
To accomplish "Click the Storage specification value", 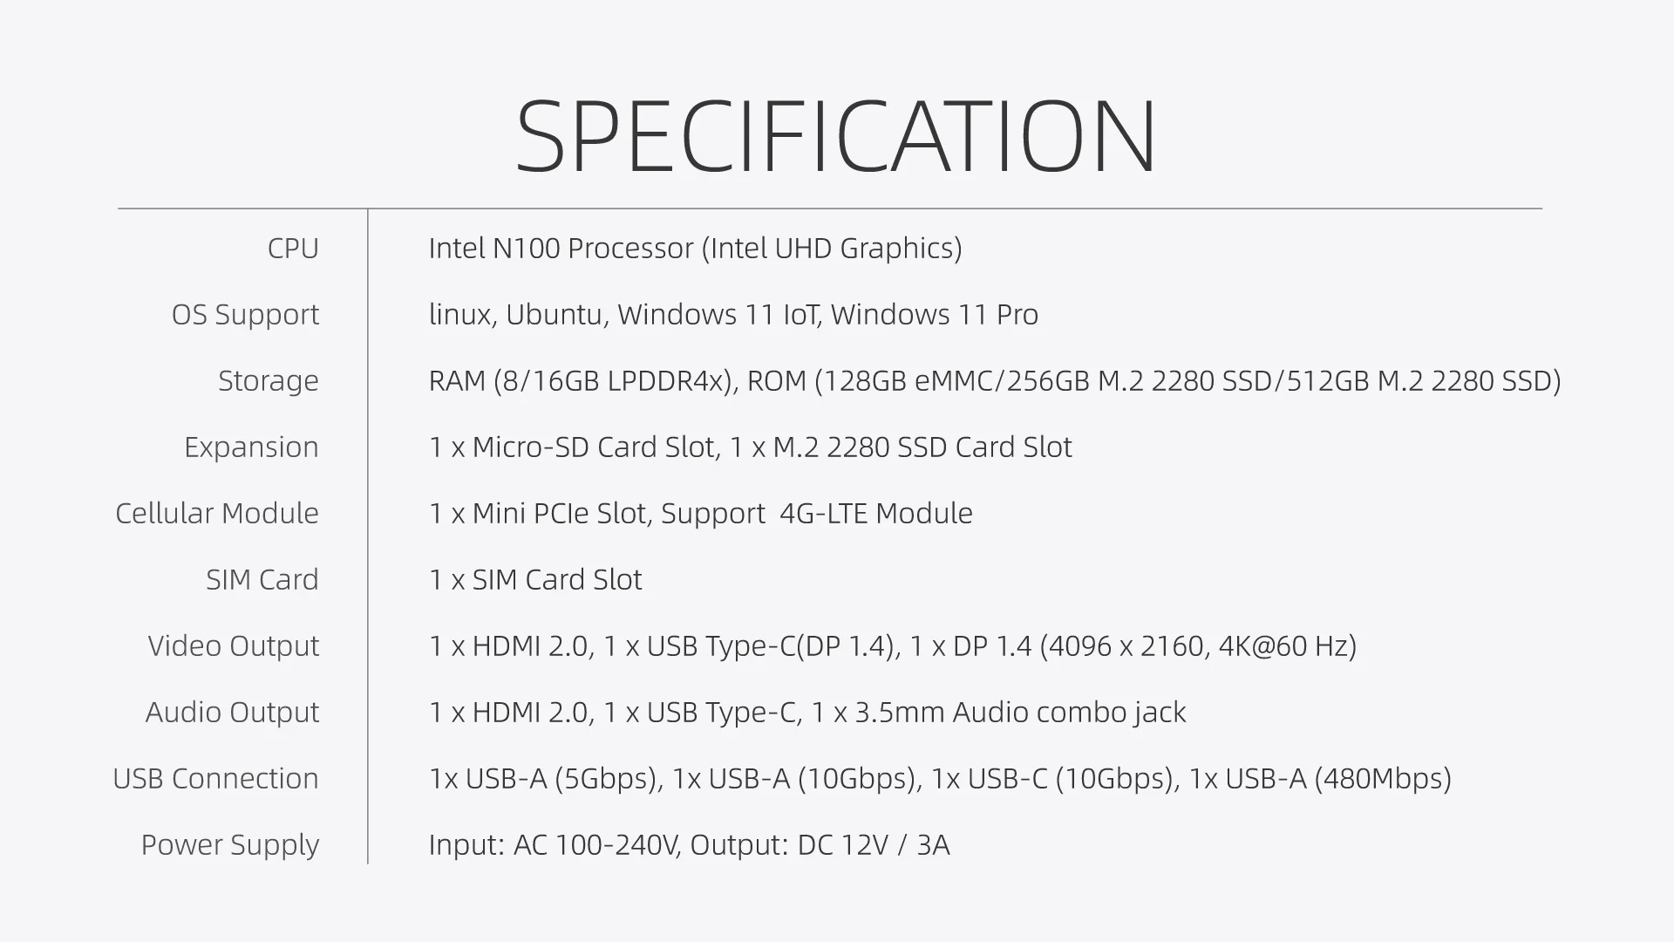I will click(x=993, y=379).
